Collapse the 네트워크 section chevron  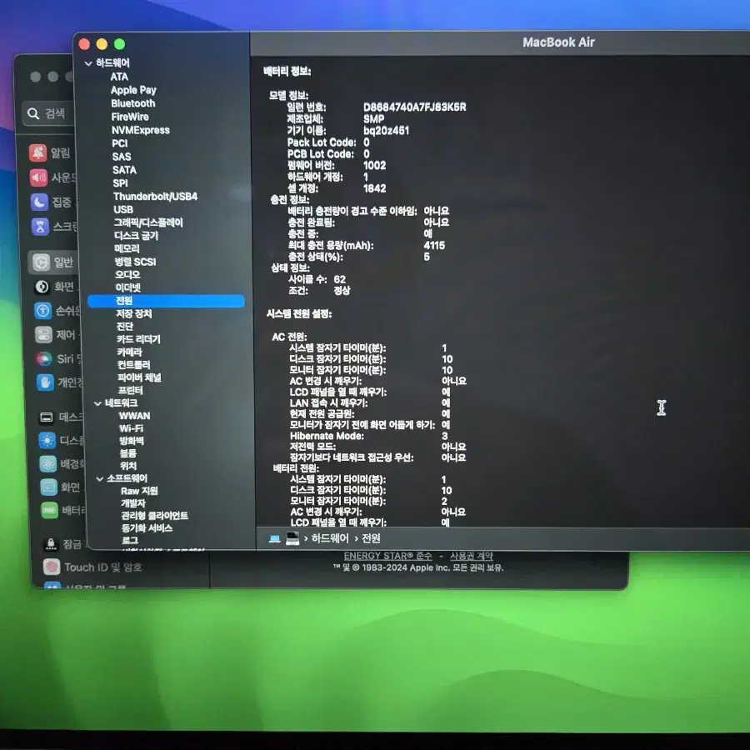(97, 403)
